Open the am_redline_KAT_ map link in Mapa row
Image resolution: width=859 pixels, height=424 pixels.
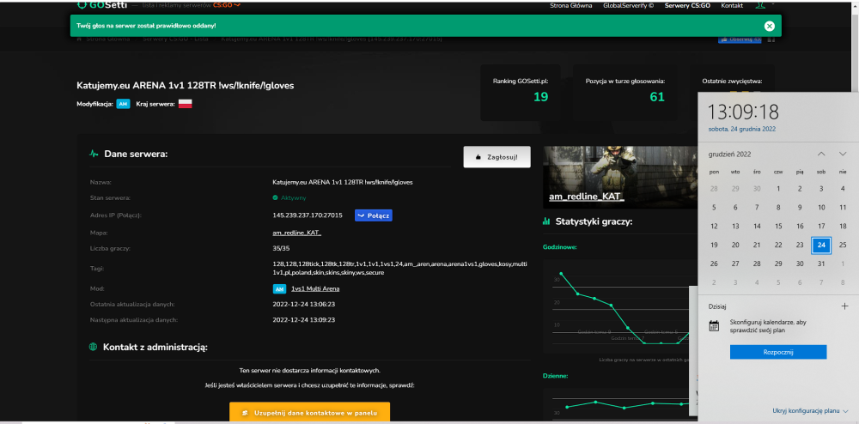[x=297, y=233]
